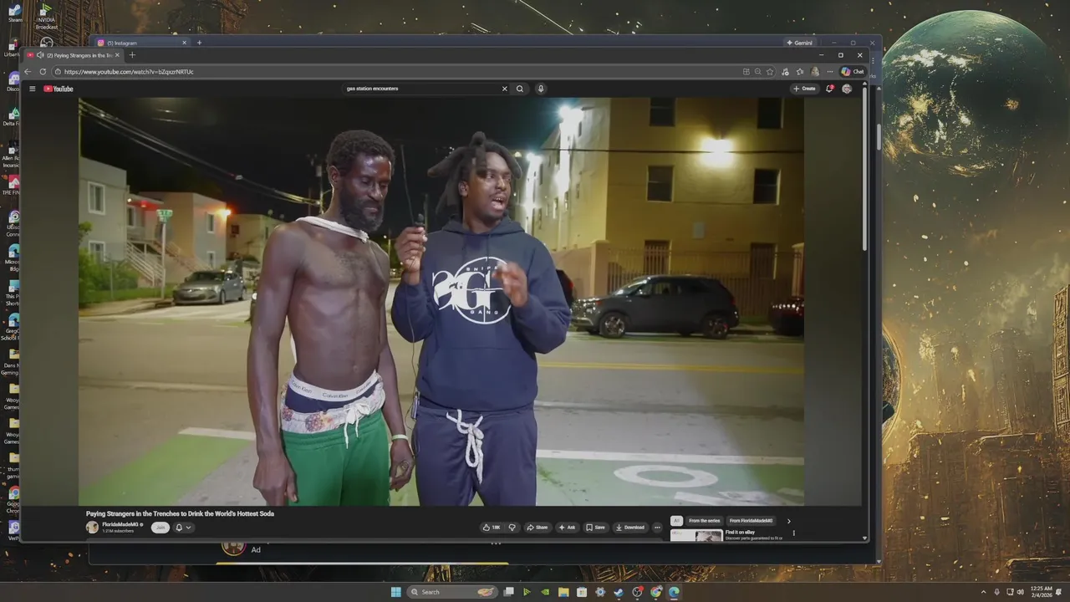The width and height of the screenshot is (1070, 602).
Task: Show hidden system tray icons chevron
Action: [x=984, y=592]
